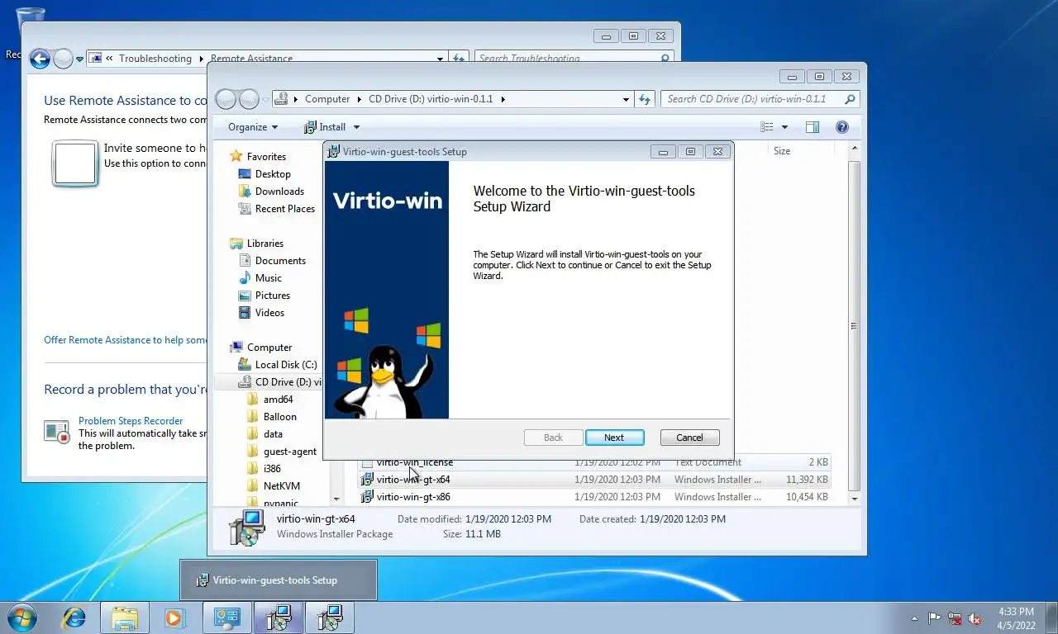Open Explorer help icon
Viewport: 1058px width, 634px height.
tap(841, 127)
